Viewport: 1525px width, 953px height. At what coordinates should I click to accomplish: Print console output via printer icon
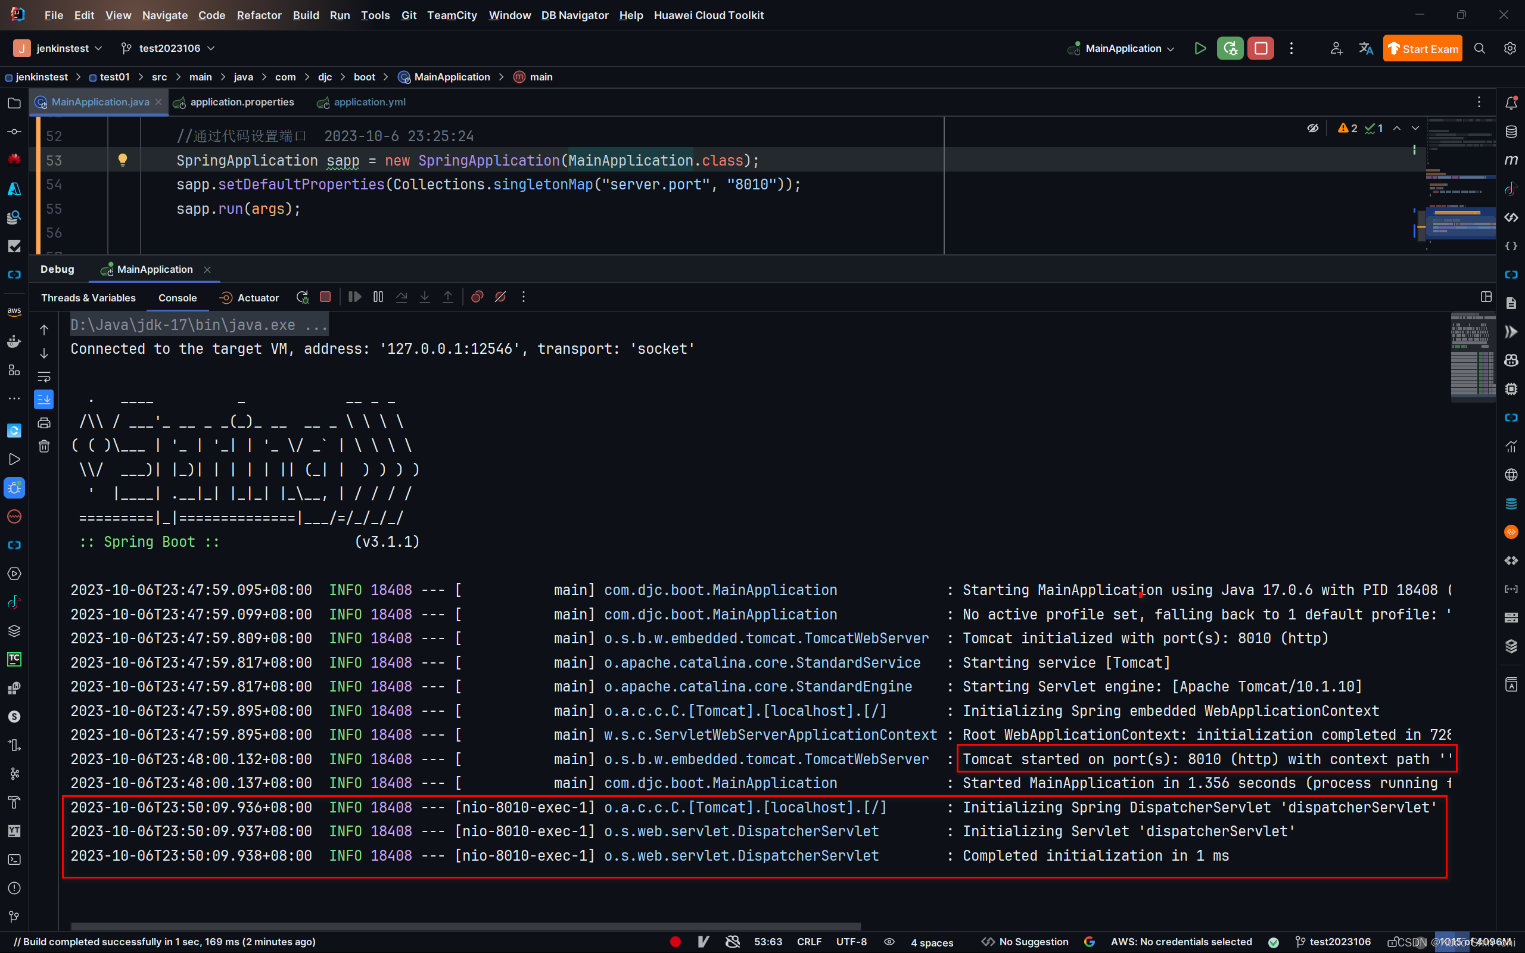[x=44, y=423]
